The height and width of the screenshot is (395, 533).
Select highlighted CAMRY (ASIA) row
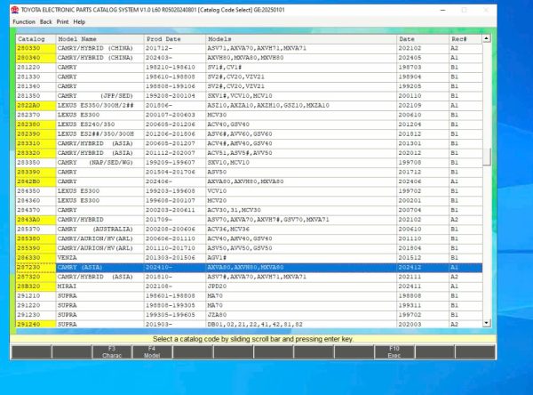click(x=249, y=268)
